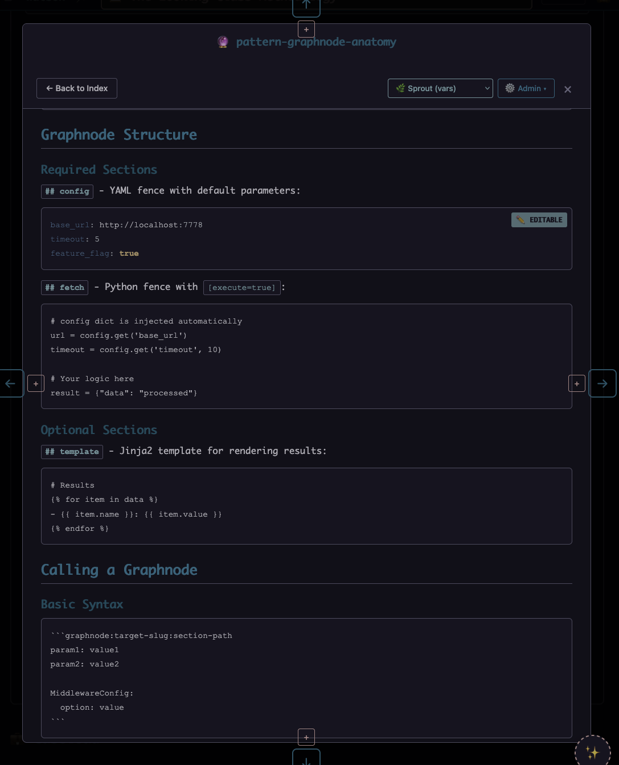The image size is (619, 765).
Task: Click the down arrow navigation button
Action: pyautogui.click(x=306, y=759)
